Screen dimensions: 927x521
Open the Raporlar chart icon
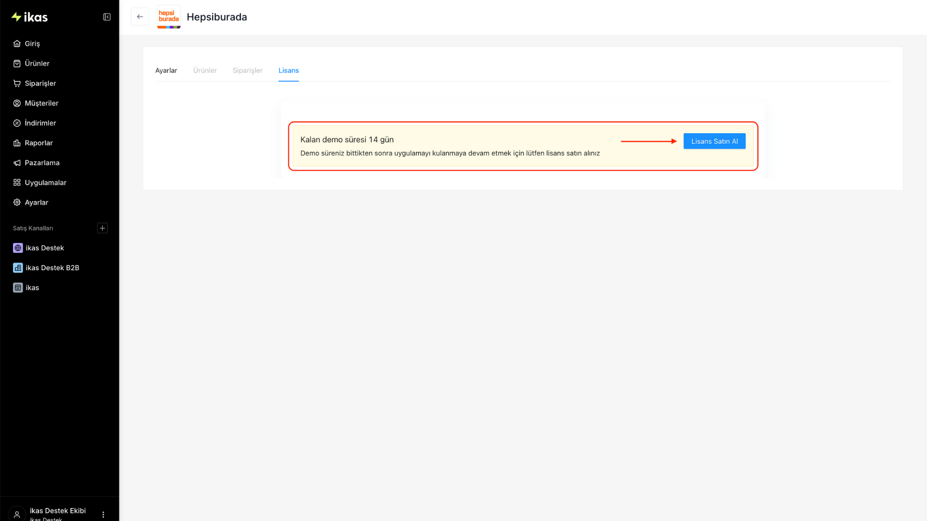click(17, 143)
